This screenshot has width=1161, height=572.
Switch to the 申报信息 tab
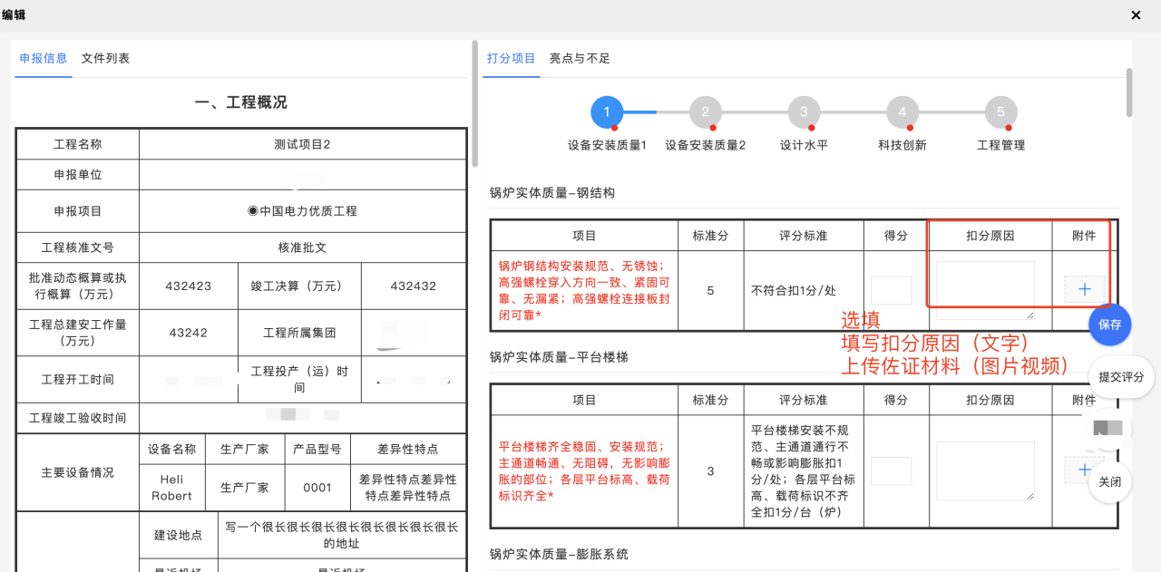(x=44, y=58)
